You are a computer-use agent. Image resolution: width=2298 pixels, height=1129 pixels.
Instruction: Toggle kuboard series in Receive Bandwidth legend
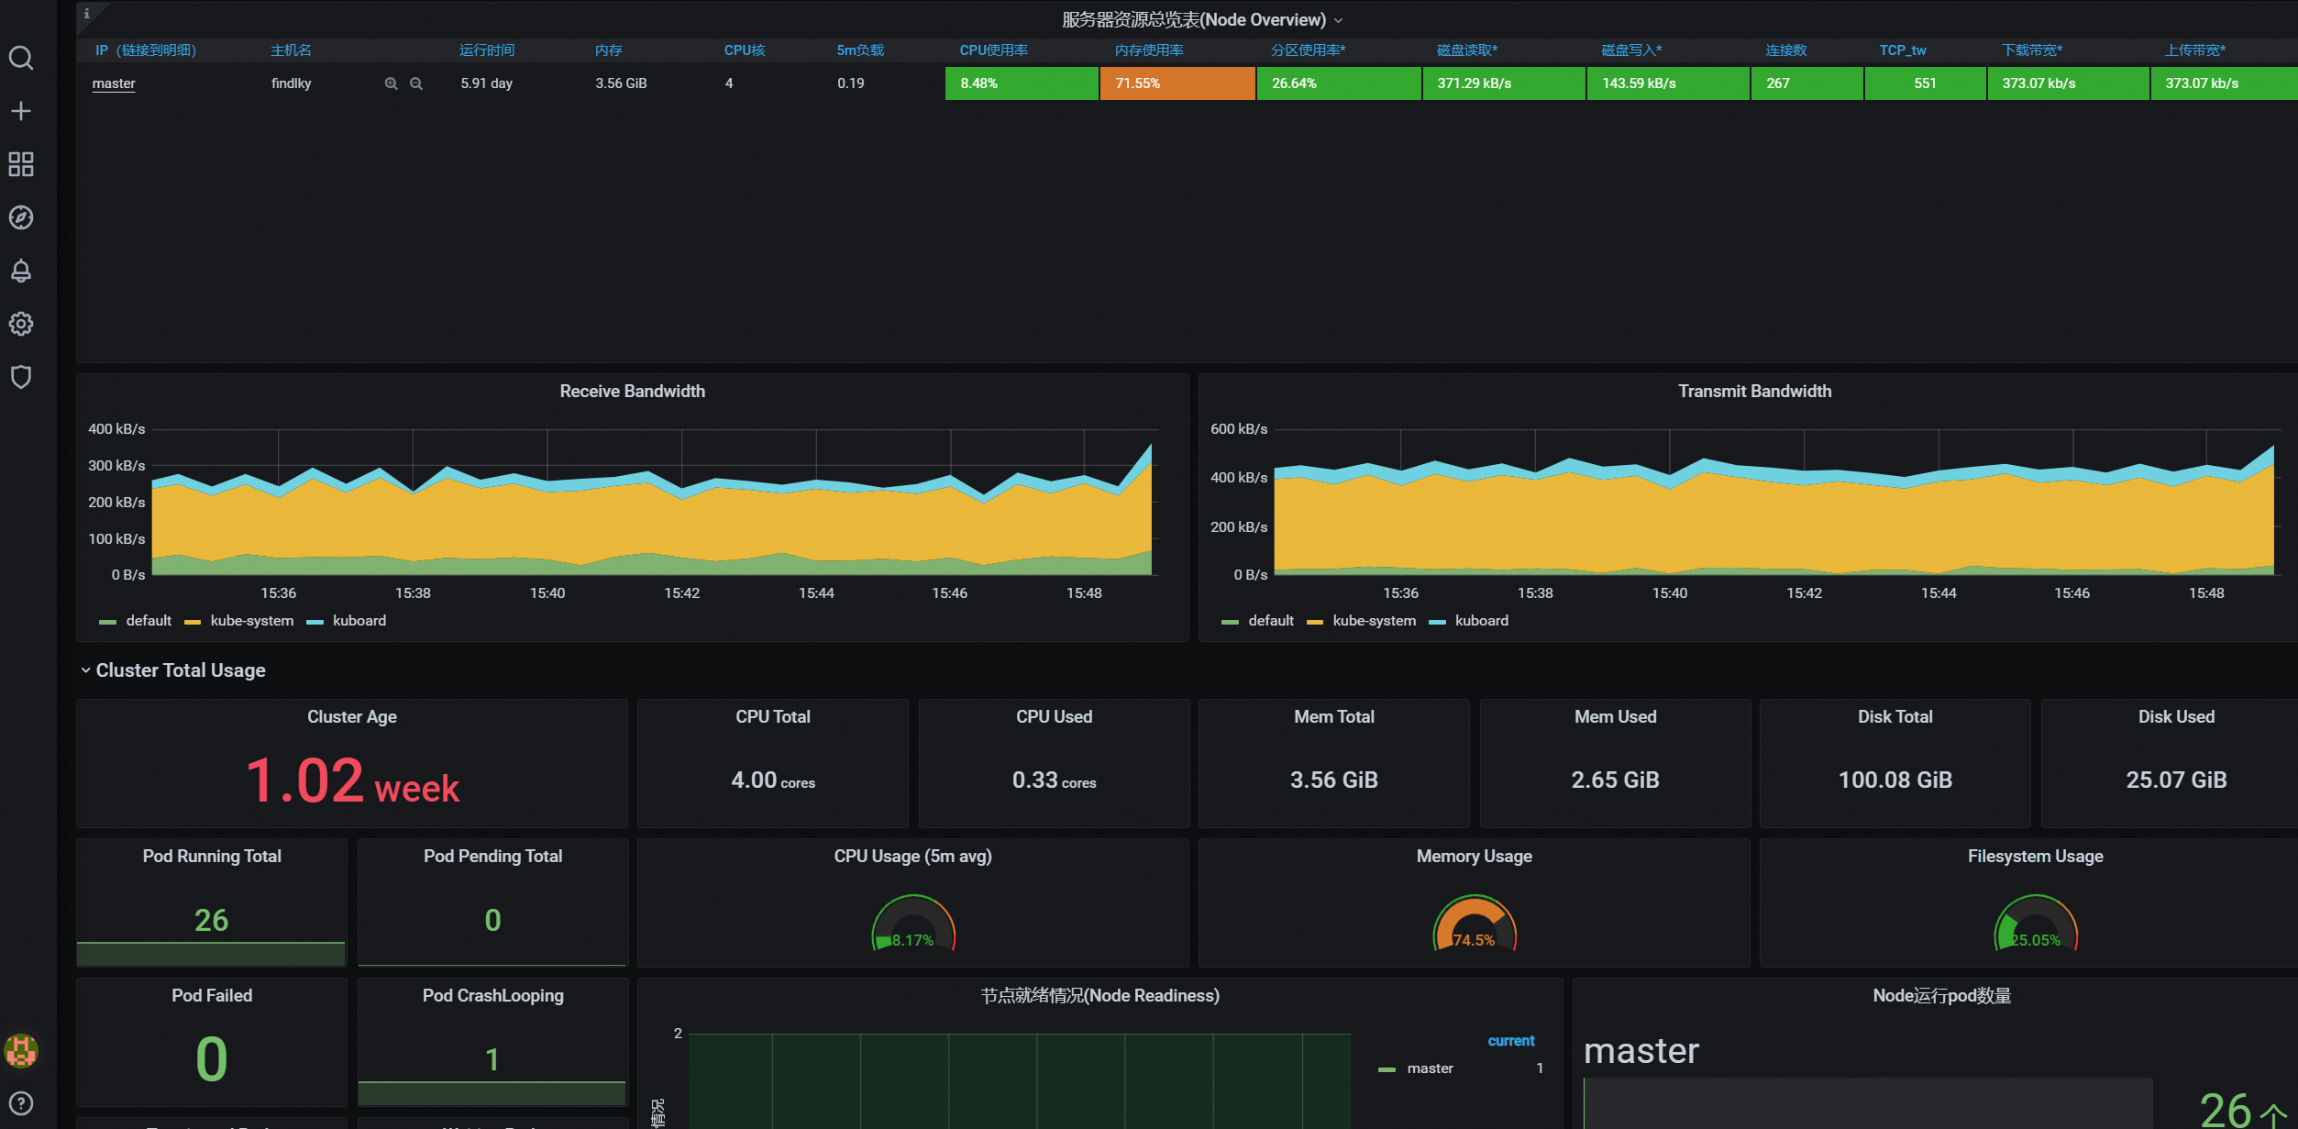tap(359, 621)
